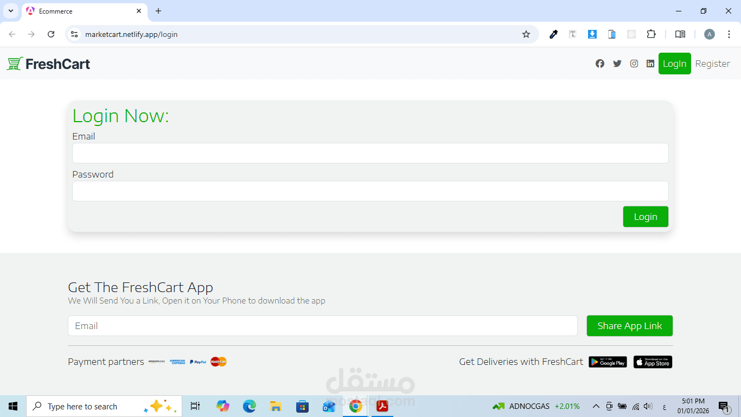Open Microsoft Store from taskbar
Viewport: 741px width, 417px height.
[302, 406]
